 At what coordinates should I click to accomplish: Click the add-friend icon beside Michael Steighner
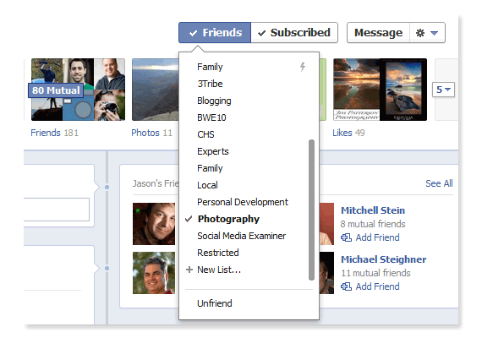(x=346, y=286)
